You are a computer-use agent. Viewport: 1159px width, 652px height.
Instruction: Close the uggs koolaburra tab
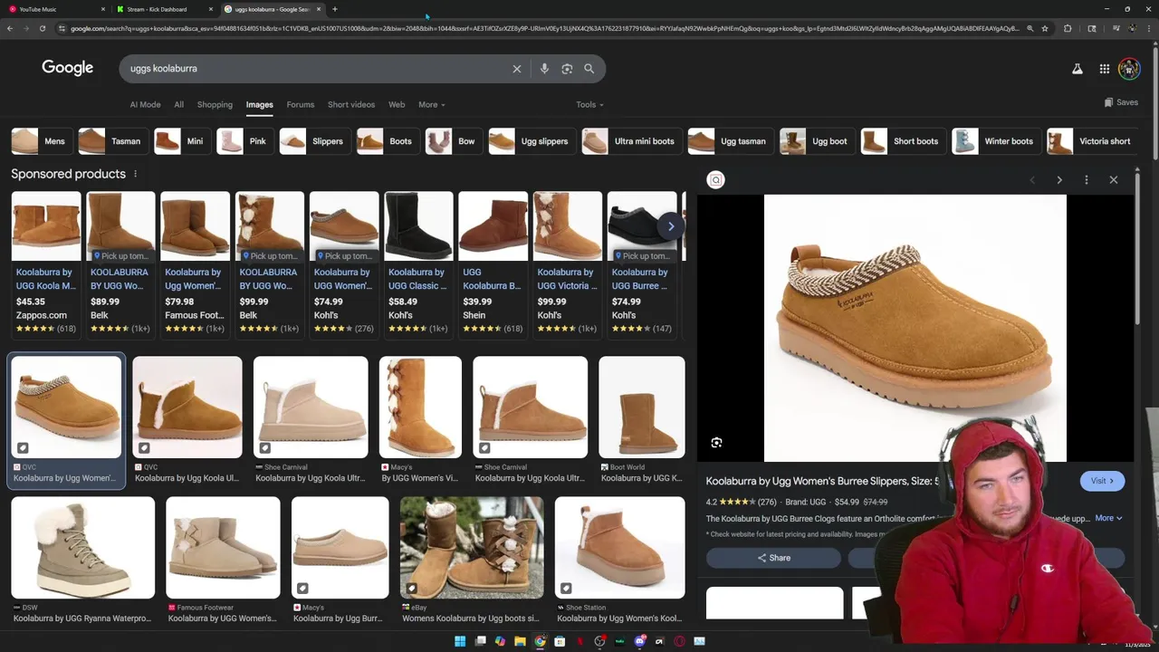[319, 9]
